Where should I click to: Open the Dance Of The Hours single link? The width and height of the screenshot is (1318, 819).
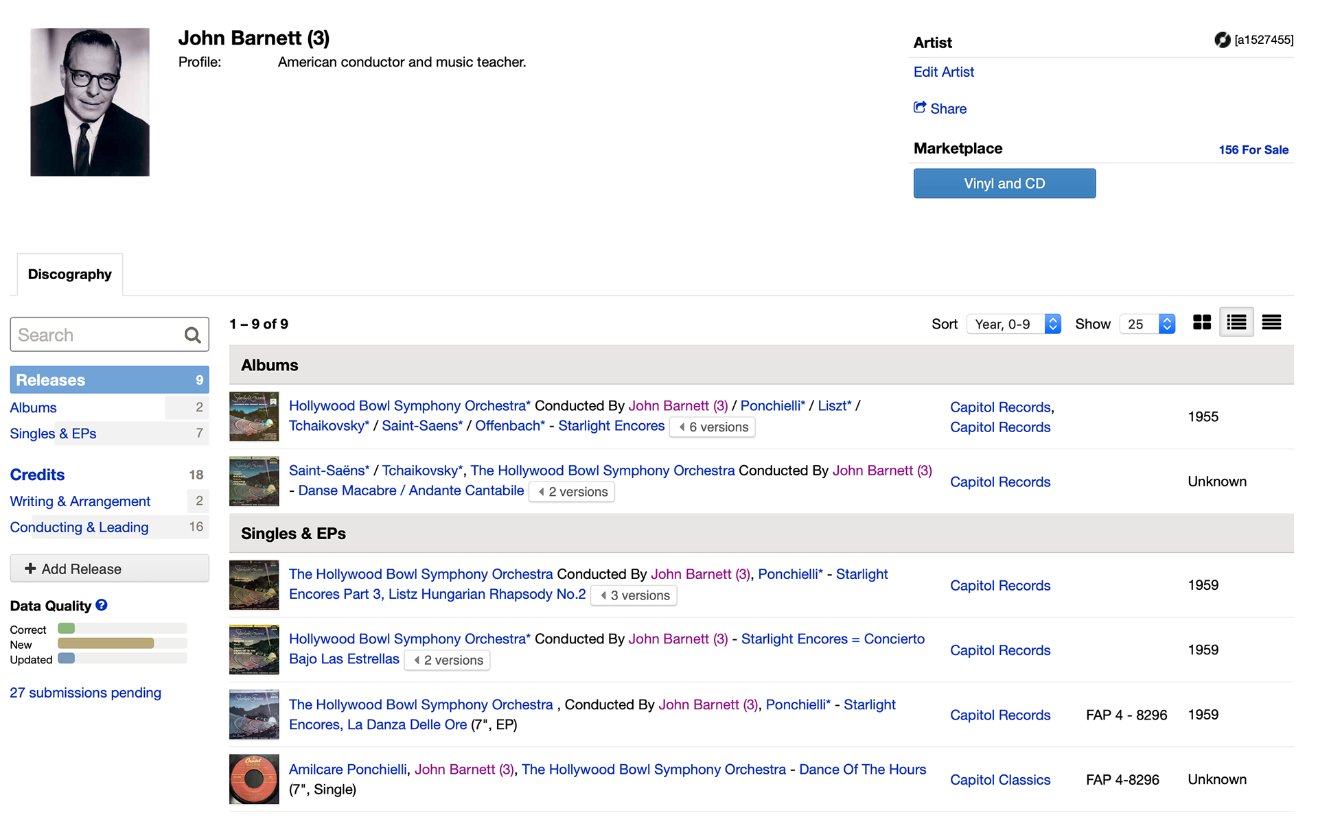point(862,770)
